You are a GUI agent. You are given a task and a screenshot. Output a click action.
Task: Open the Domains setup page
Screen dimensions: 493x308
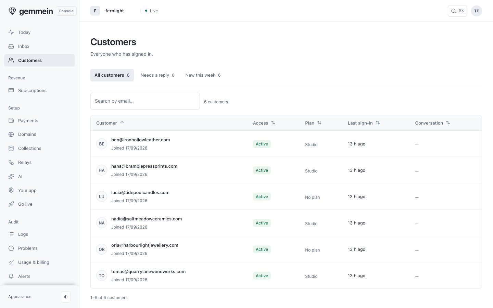(39, 134)
